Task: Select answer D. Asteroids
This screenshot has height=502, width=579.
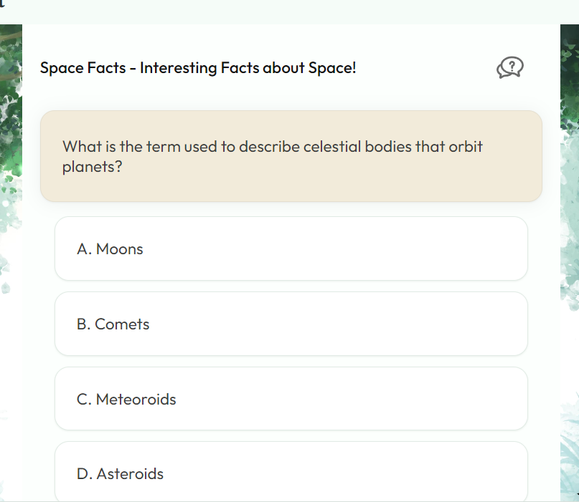Action: pyautogui.click(x=291, y=473)
